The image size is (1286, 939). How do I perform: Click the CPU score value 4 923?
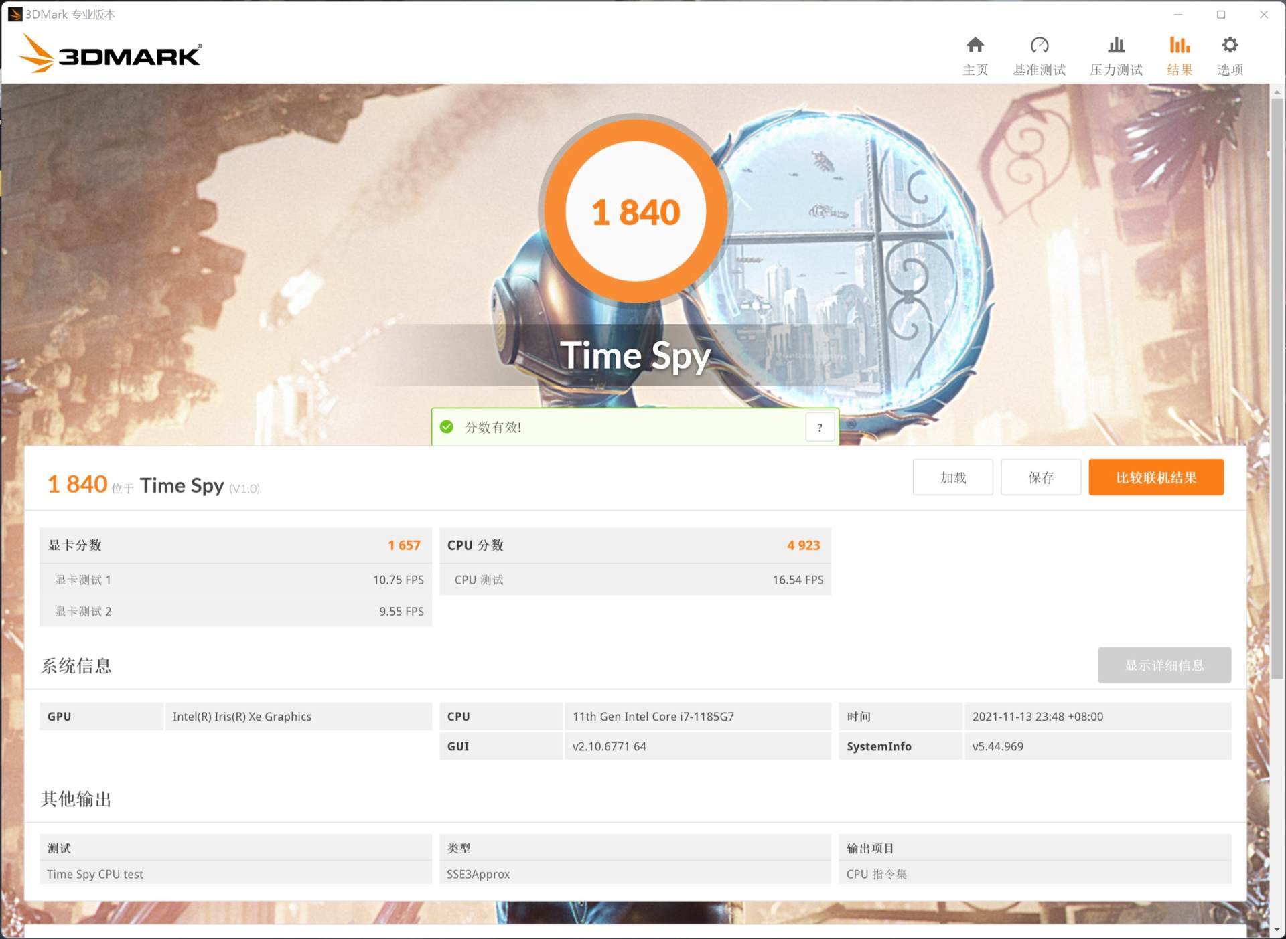pyautogui.click(x=803, y=545)
